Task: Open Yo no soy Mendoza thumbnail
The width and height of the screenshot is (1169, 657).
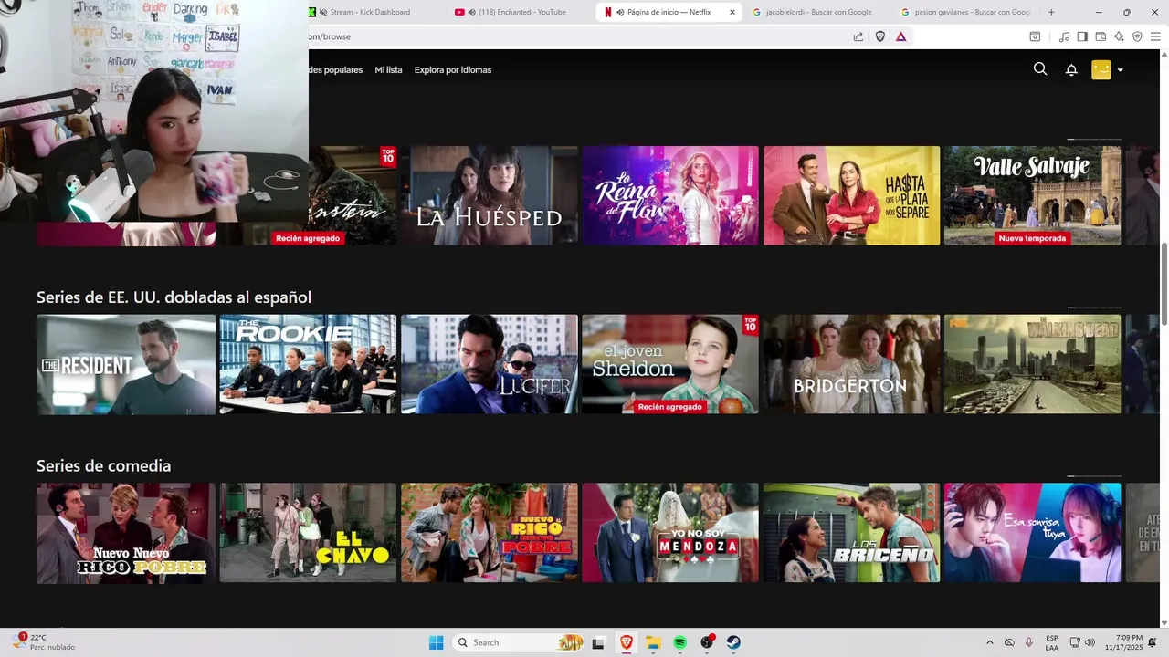Action: 670,533
